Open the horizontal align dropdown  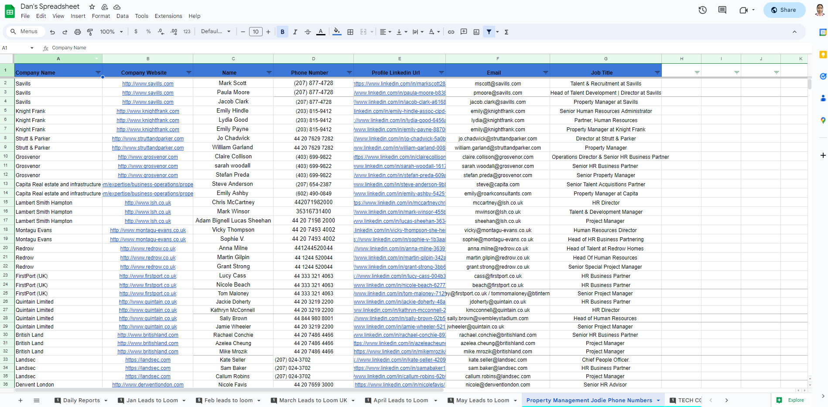pos(385,32)
